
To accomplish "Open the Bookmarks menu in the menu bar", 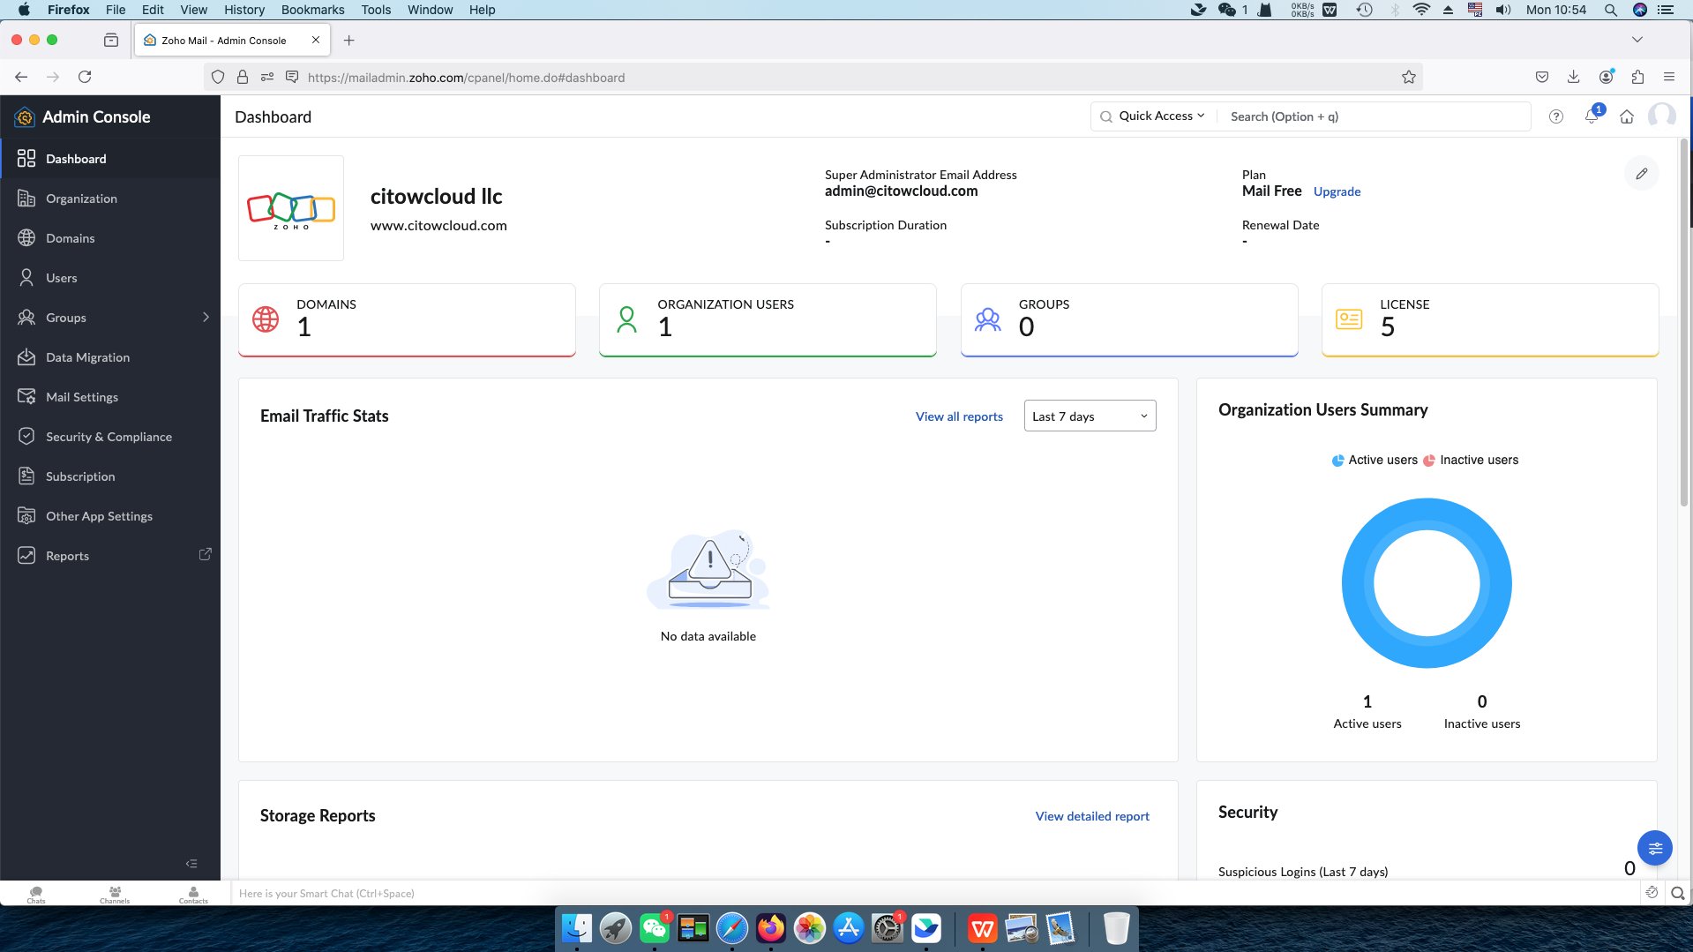I will point(312,10).
